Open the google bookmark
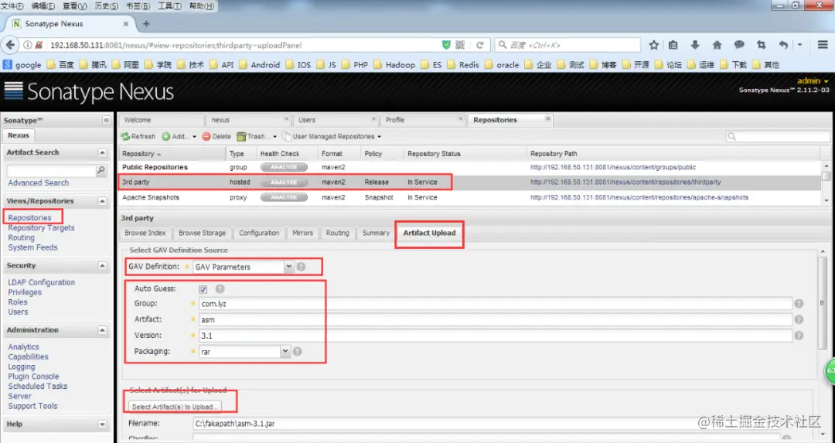The image size is (835, 443). click(x=22, y=65)
